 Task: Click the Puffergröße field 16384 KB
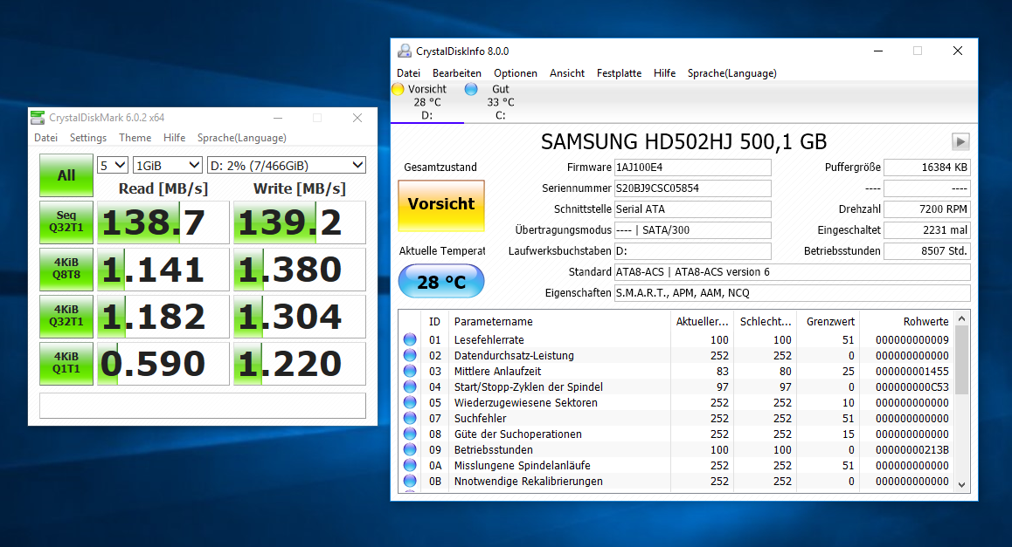coord(927,168)
